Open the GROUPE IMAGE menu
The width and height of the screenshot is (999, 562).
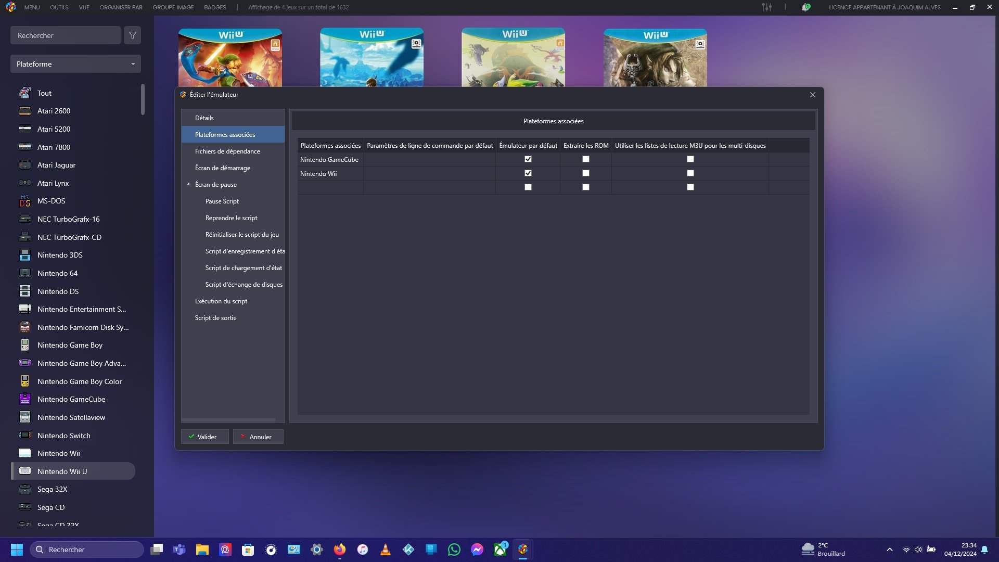(x=173, y=7)
